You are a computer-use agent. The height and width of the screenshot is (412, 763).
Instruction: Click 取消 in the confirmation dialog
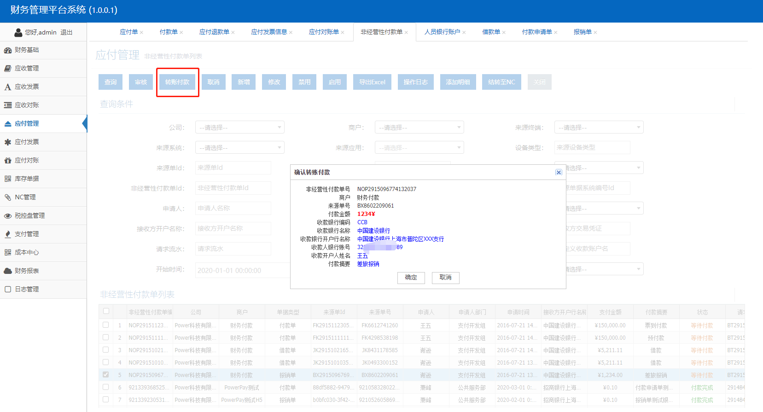tap(445, 278)
